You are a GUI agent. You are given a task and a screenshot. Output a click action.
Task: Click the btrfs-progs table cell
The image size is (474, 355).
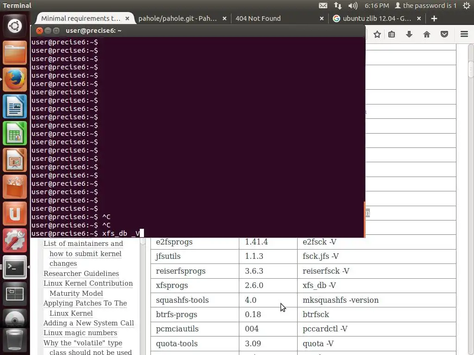[x=195, y=314]
